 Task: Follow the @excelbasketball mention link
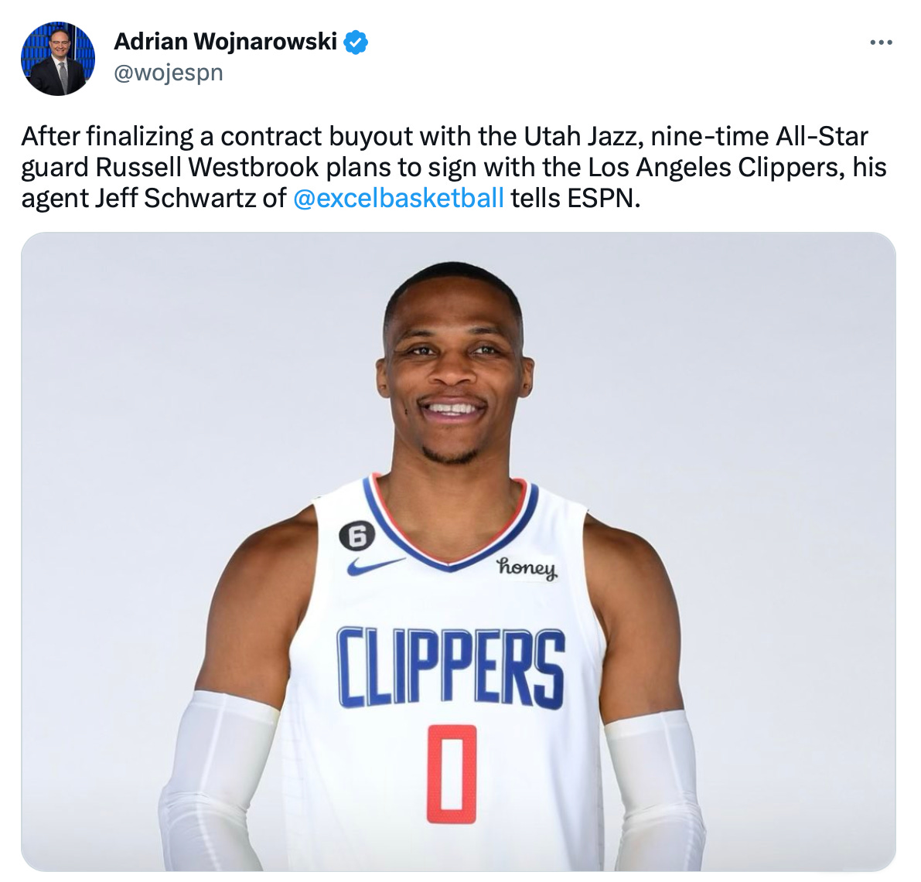pos(398,198)
